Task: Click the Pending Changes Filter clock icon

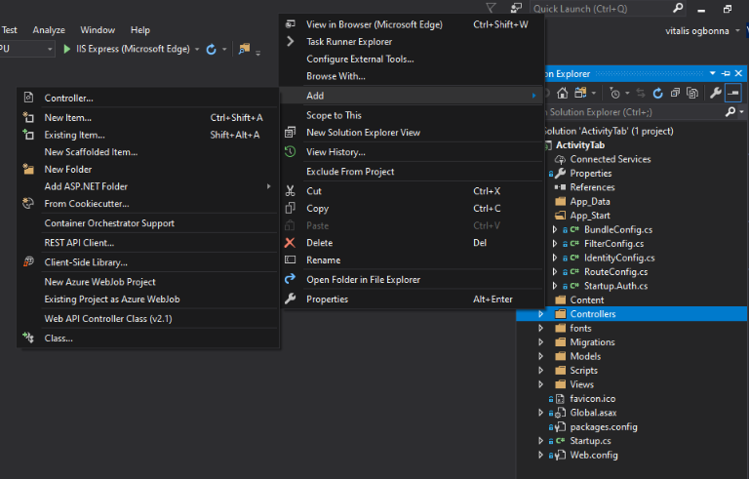Action: [x=614, y=94]
